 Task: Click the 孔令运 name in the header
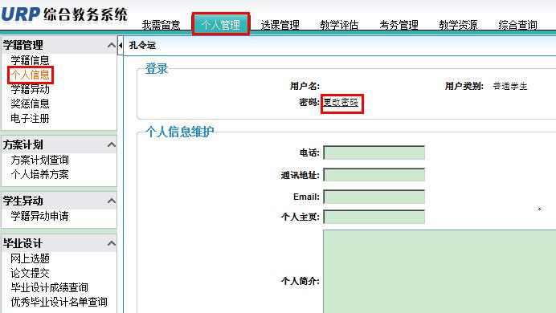[142, 45]
